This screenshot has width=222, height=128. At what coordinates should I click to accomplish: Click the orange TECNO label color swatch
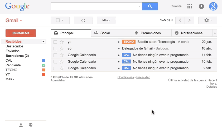coord(44,70)
